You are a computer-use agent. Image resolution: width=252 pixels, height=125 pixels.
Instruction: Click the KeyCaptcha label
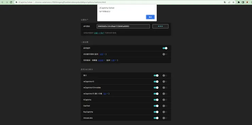click(x=88, y=112)
